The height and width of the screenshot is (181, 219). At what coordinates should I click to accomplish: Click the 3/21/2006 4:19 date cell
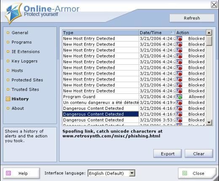[157, 103]
